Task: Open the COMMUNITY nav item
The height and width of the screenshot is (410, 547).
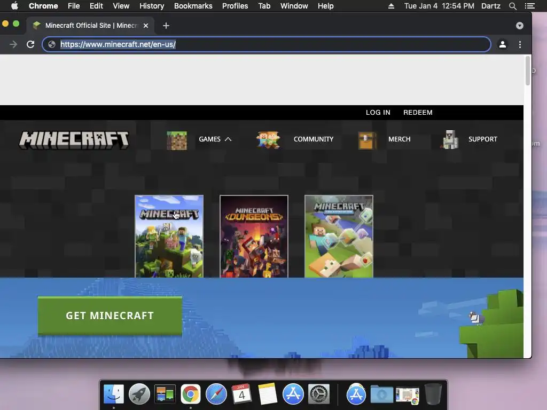Action: [x=313, y=139]
